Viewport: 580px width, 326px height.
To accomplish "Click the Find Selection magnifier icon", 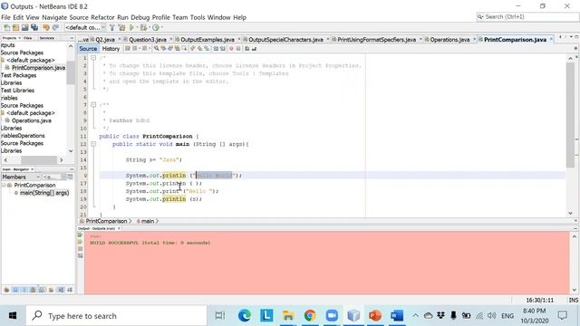I will point(157,48).
